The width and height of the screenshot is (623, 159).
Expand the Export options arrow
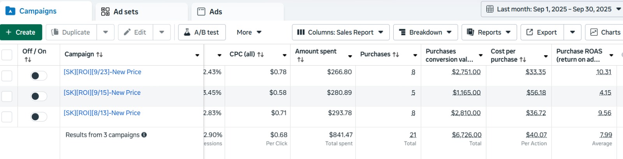point(572,32)
